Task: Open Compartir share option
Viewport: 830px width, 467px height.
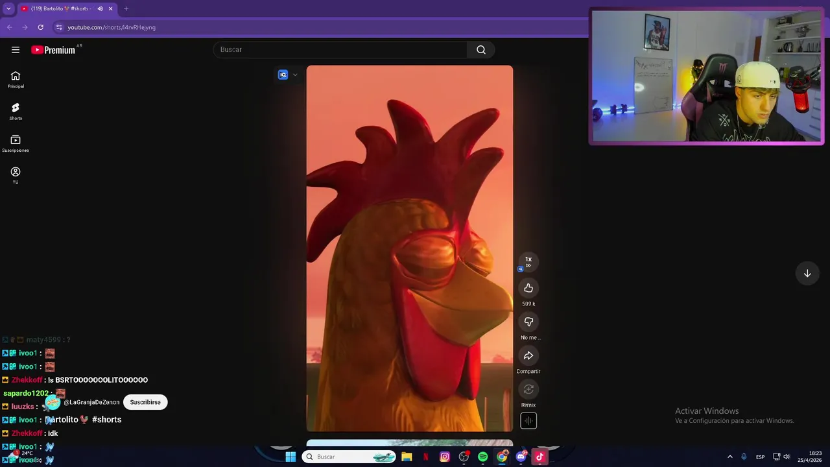Action: [x=528, y=355]
